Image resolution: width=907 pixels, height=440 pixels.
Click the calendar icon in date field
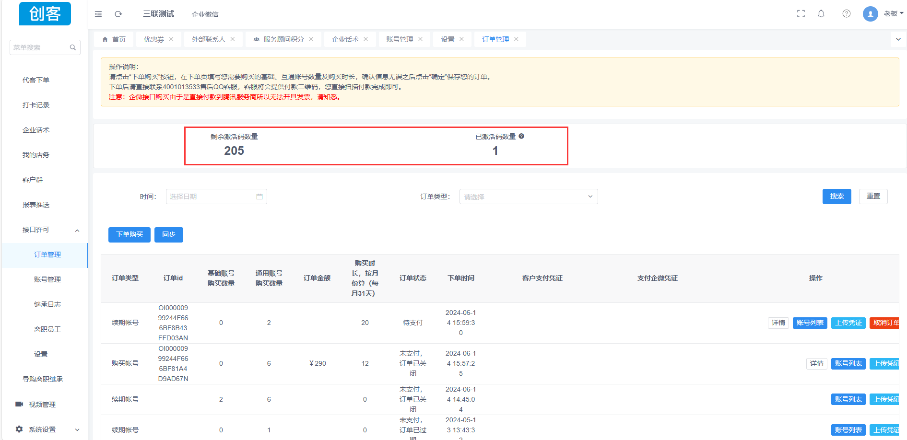(259, 197)
